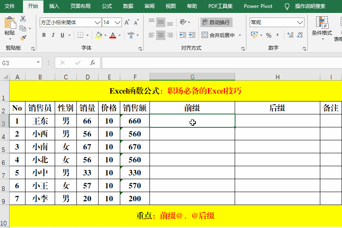Viewport: 342px width, 228px height.
Task: Toggle underline formatting
Action: tap(62, 35)
